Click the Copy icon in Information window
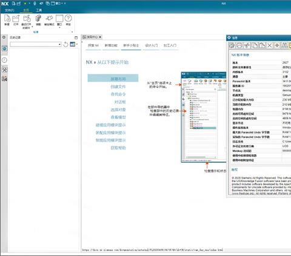Screen dimensions: 291x256 coord(255,45)
